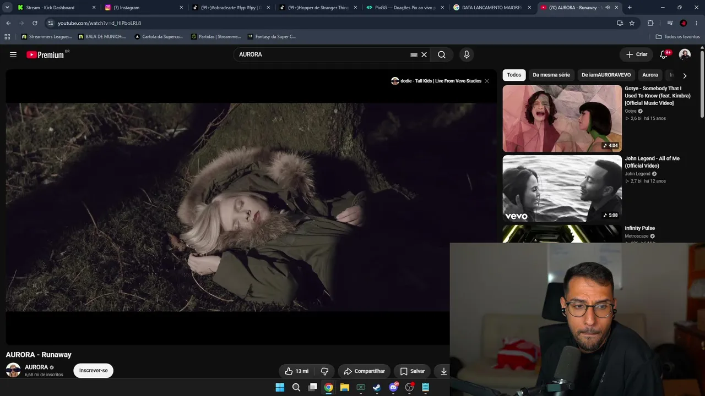
Task: Open Windows Start menu
Action: 280,387
